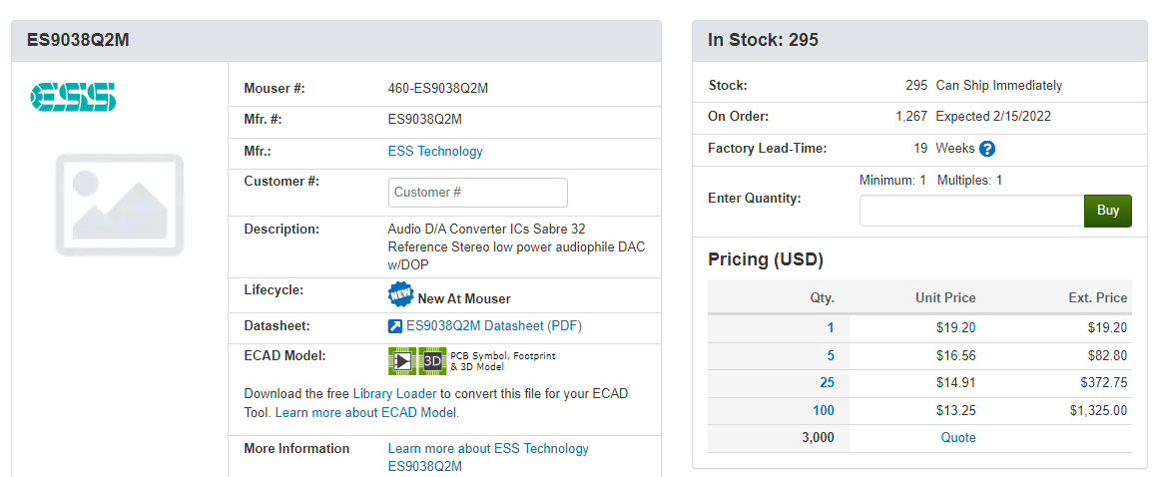1159x477 pixels.
Task: Click the green Buy button
Action: click(1108, 212)
